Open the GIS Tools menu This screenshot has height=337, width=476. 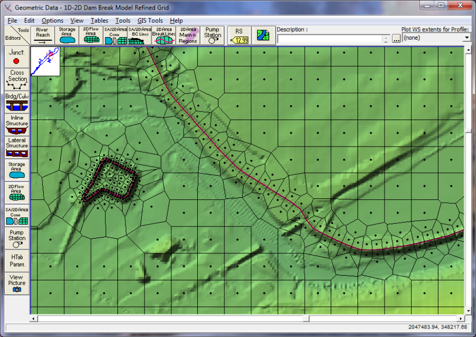pyautogui.click(x=150, y=21)
